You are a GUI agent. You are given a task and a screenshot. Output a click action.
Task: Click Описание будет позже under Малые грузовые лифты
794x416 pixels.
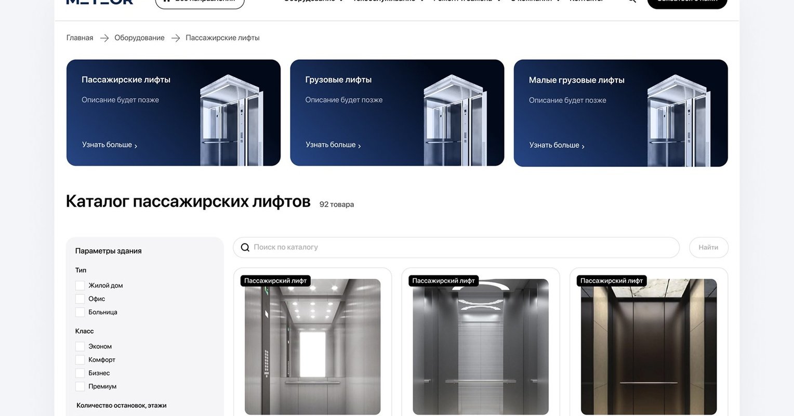point(567,100)
